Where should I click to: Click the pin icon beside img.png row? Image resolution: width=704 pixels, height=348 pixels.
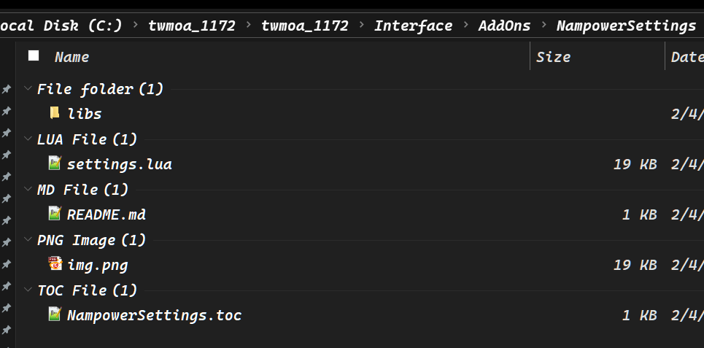(x=6, y=264)
